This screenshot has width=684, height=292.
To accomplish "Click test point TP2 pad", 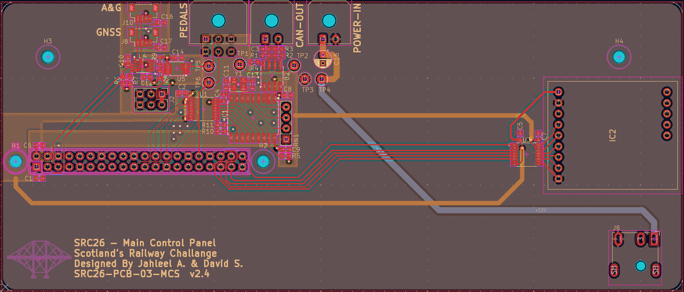I will [294, 65].
